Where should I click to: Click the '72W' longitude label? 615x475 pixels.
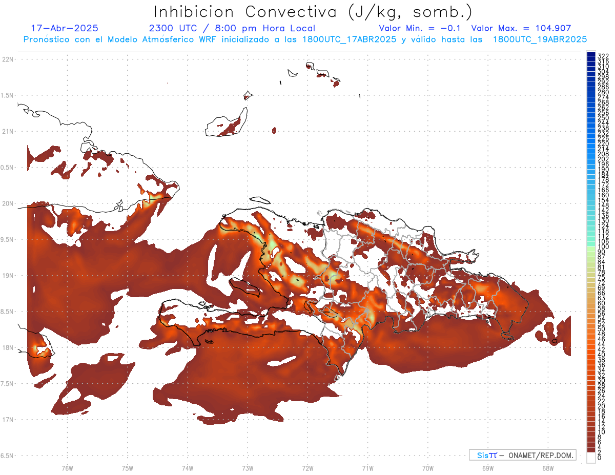coord(307,468)
